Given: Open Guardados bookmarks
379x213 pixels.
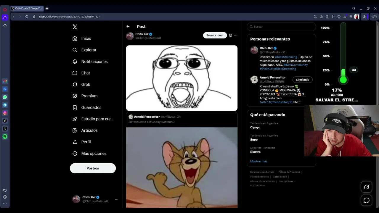Looking at the screenshot, I should (87, 107).
